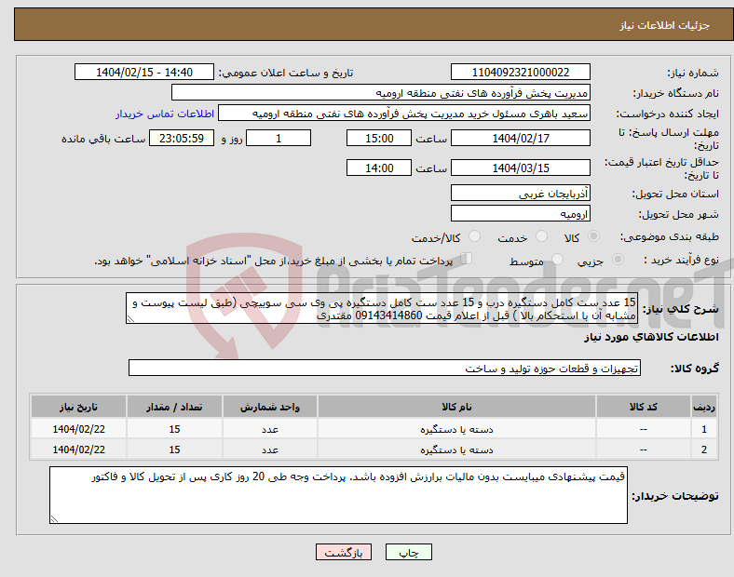Click the announcement date field 1404/02/15 - 14:40
734x577 pixels.
(x=144, y=72)
